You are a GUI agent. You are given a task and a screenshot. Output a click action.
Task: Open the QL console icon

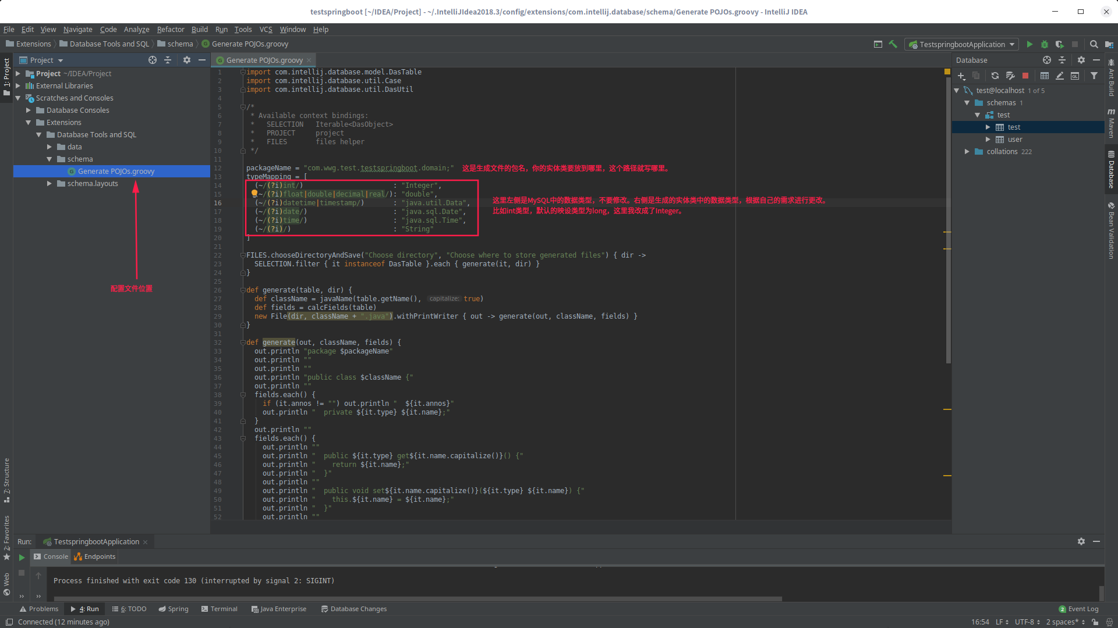[1075, 76]
